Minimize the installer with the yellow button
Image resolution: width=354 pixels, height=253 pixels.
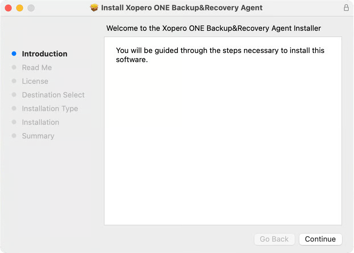click(20, 8)
